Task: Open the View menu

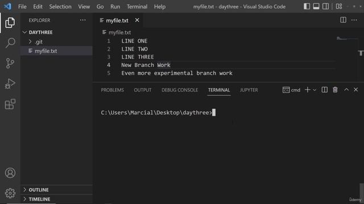Action: [x=84, y=6]
